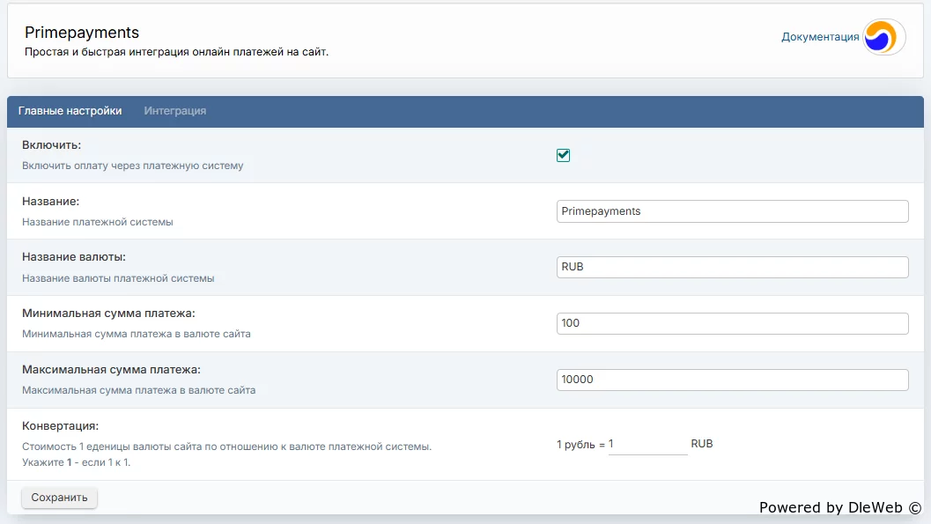Click the Сохранить button

tap(59, 498)
